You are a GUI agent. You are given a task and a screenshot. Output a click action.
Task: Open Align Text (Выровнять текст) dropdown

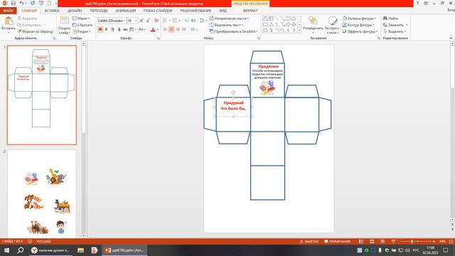(226, 25)
